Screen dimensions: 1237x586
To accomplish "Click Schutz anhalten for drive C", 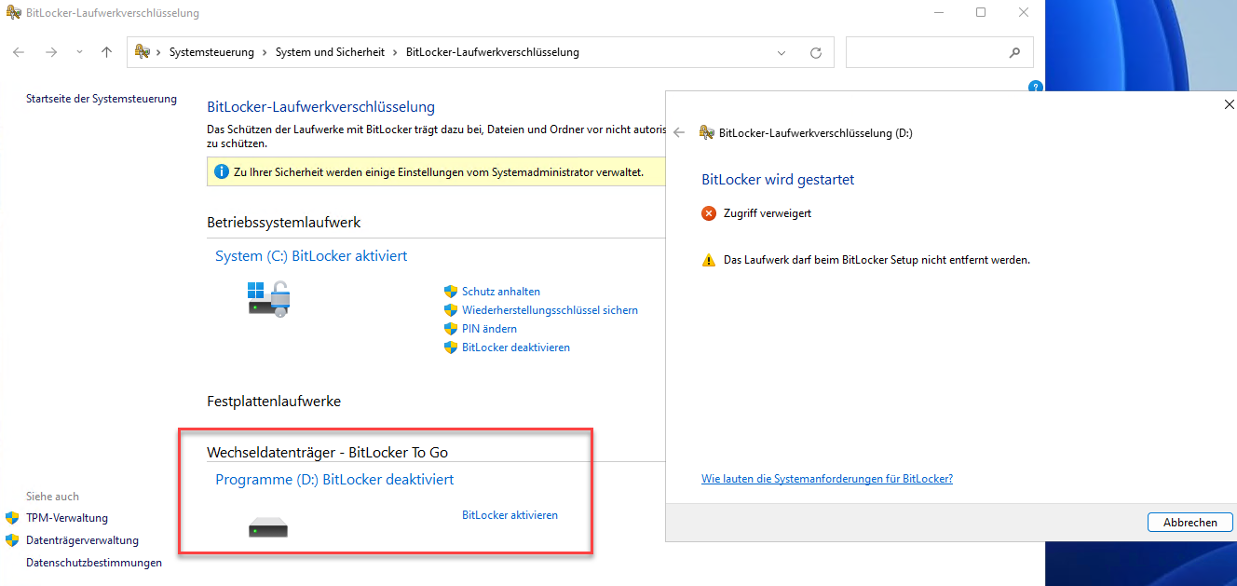I will (x=500, y=292).
